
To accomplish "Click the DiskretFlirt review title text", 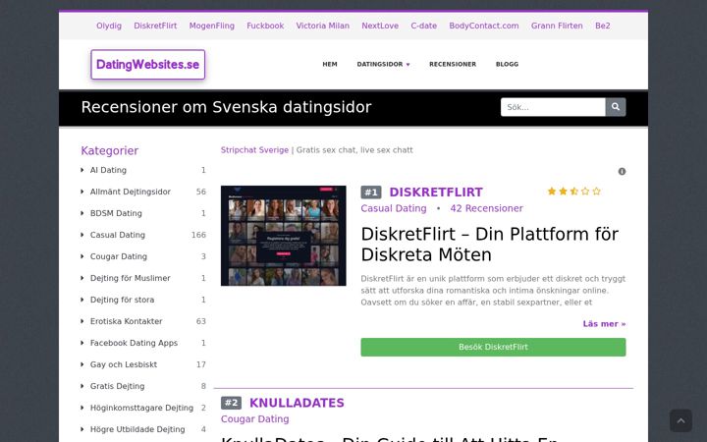I will 490,245.
